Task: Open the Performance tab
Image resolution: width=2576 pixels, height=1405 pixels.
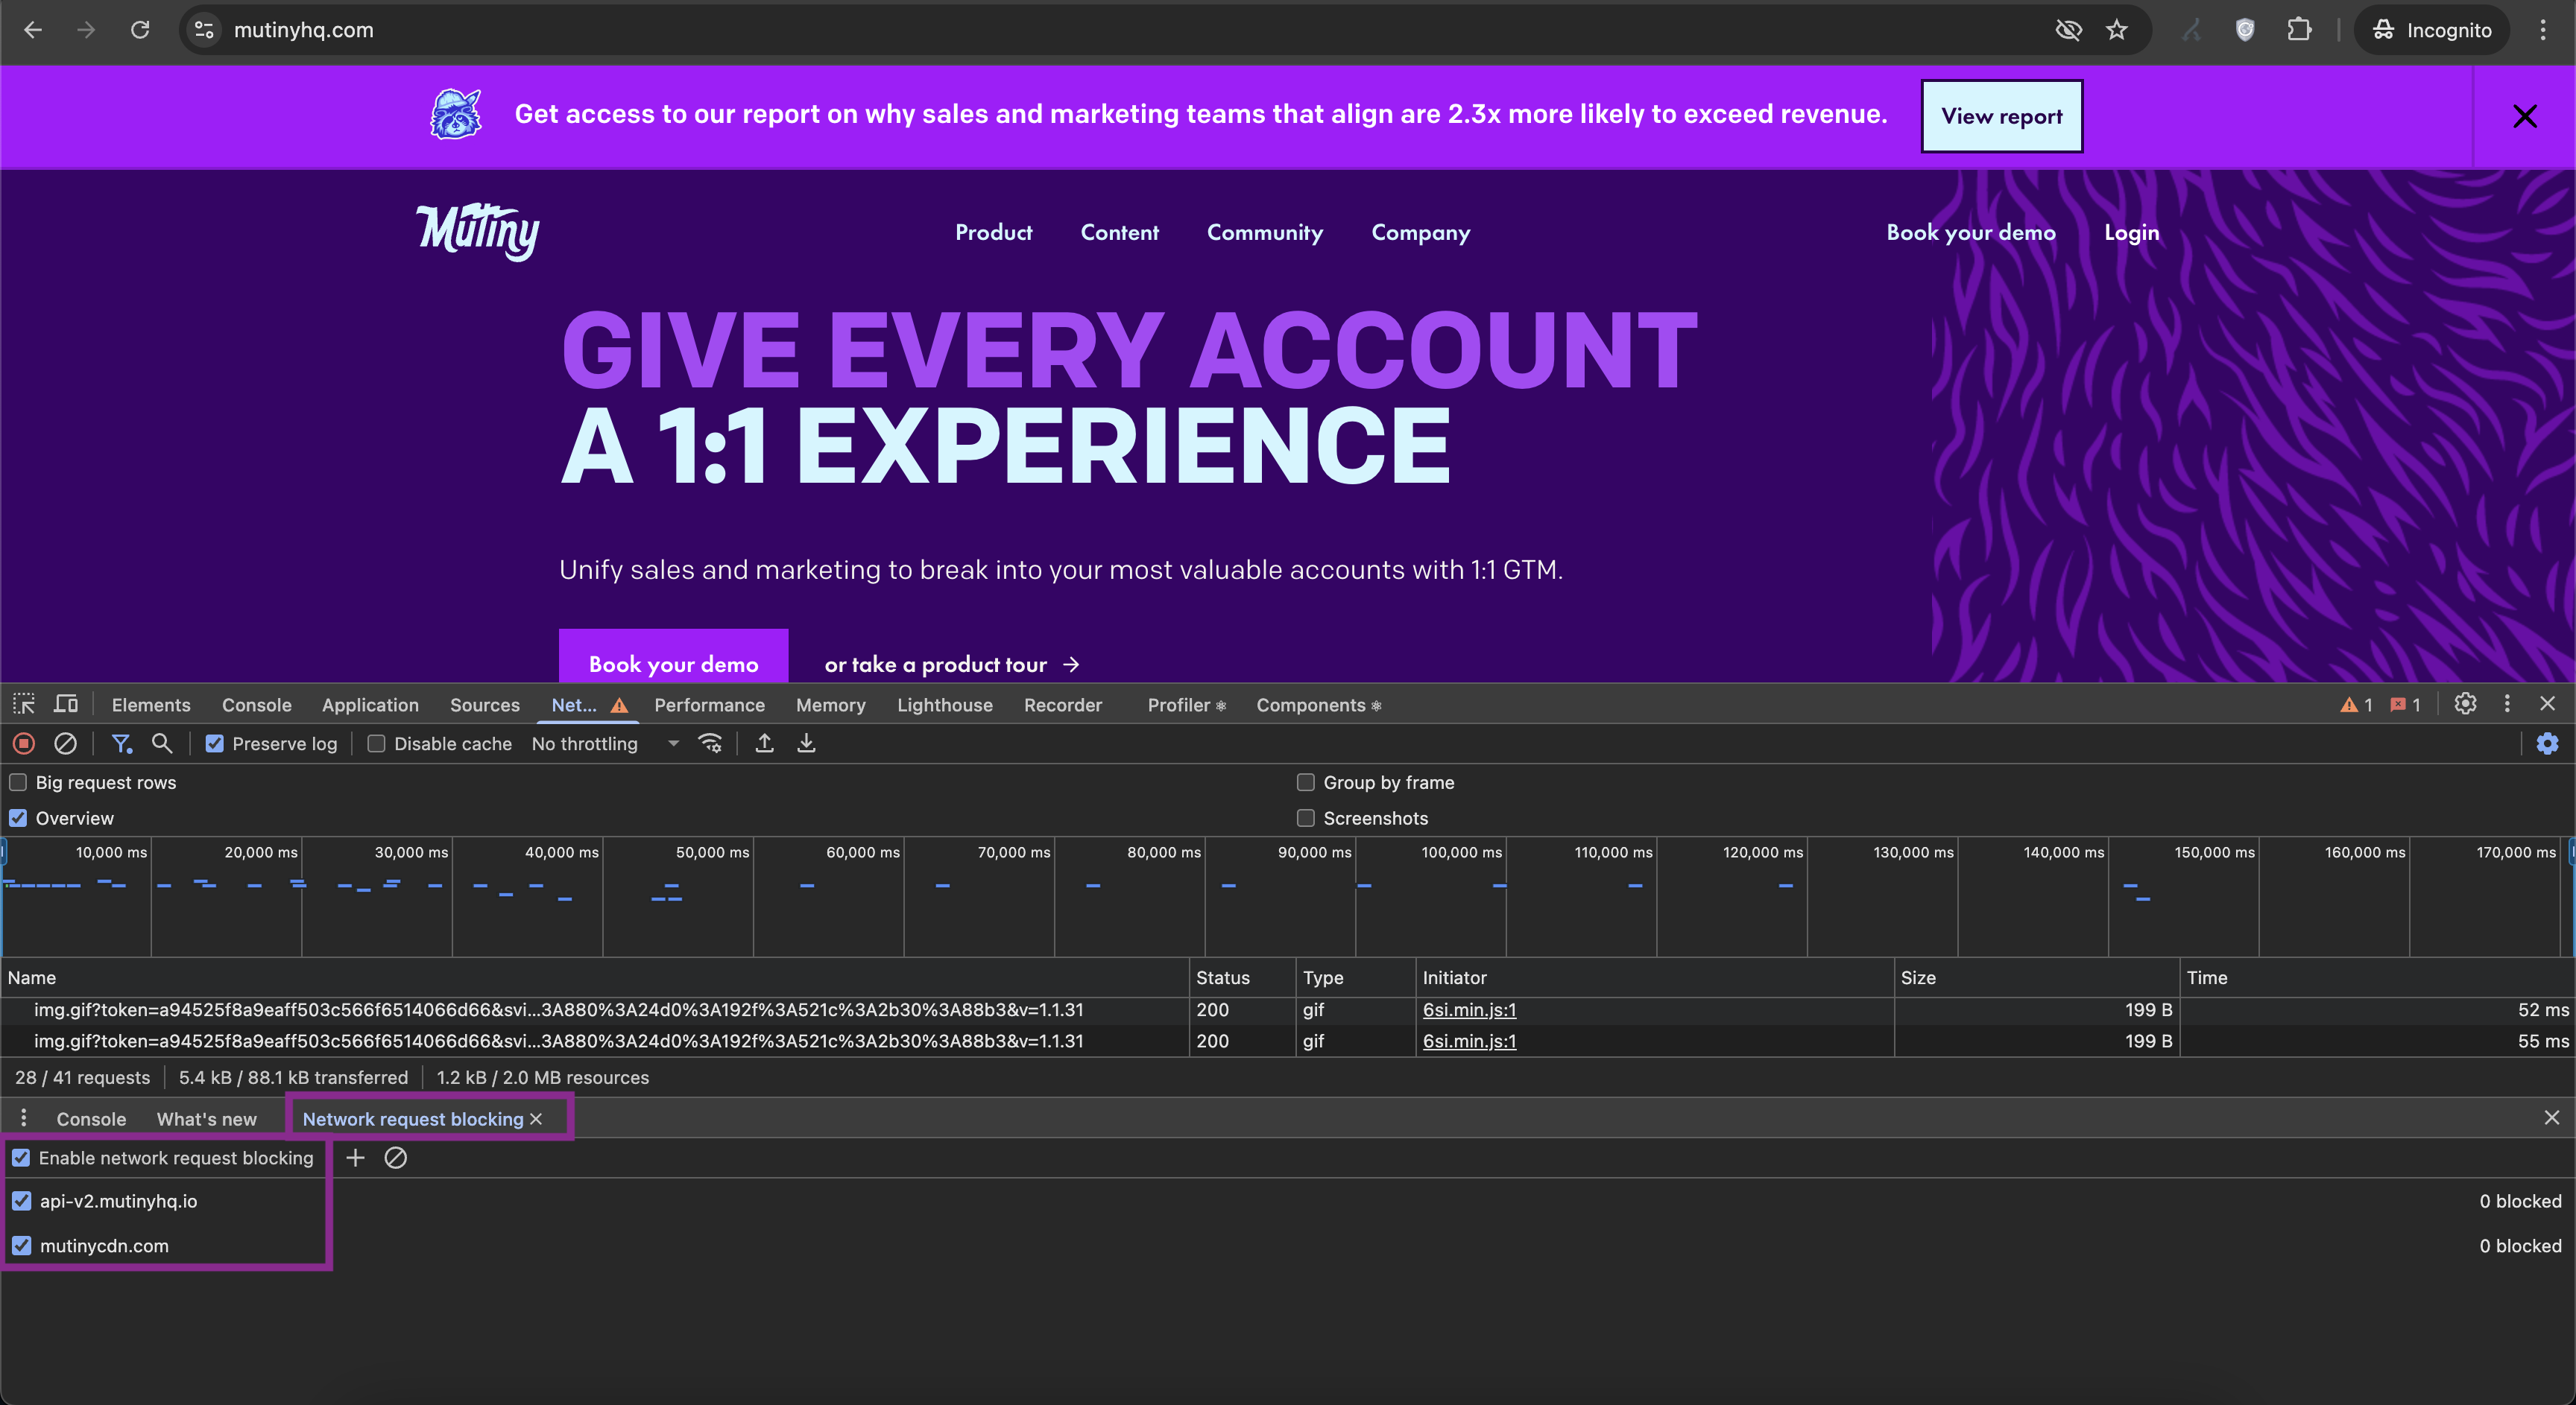Action: click(709, 705)
